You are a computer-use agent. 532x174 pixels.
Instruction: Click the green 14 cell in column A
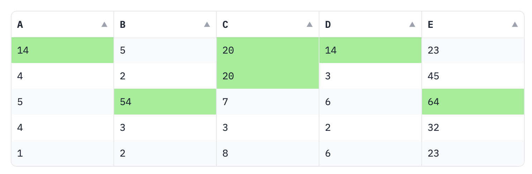tap(62, 50)
